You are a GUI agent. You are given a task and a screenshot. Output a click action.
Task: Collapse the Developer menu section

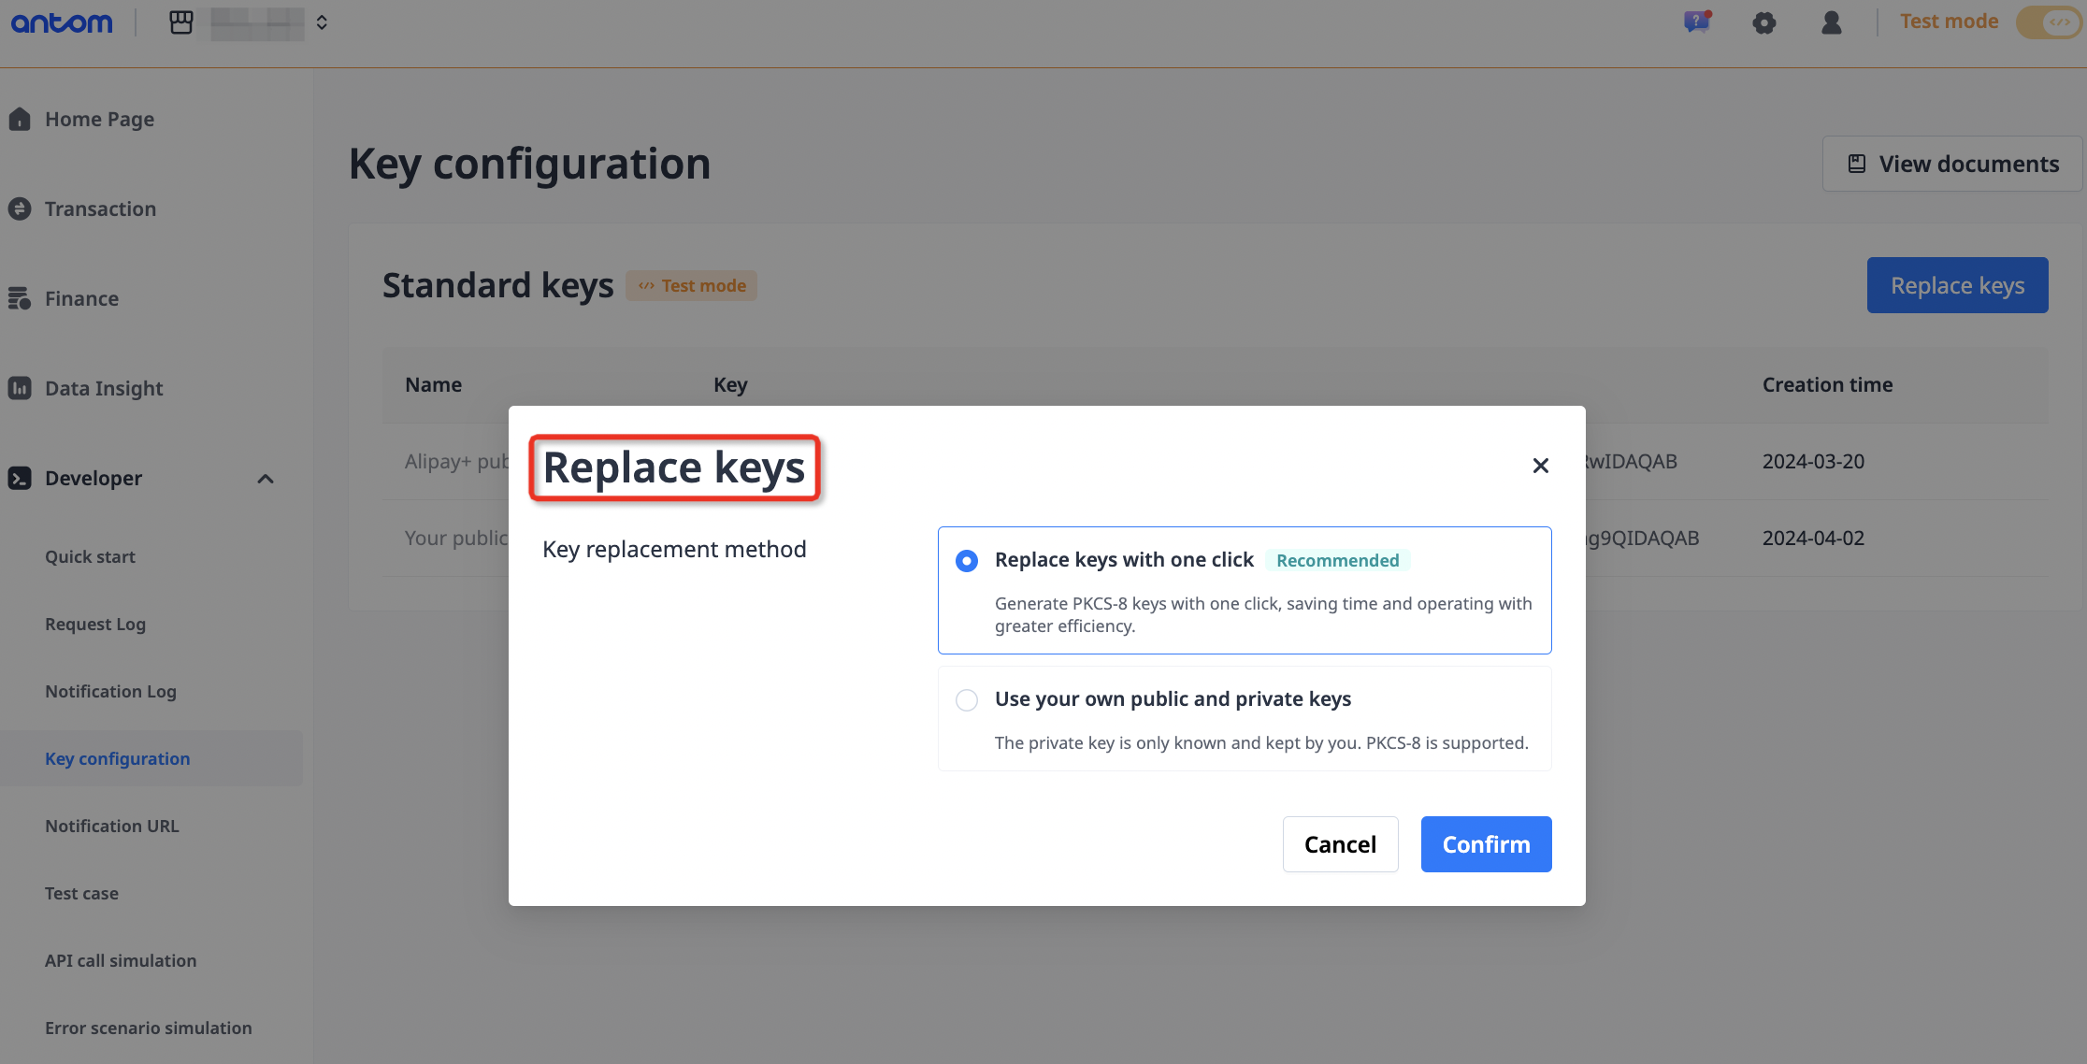266,479
